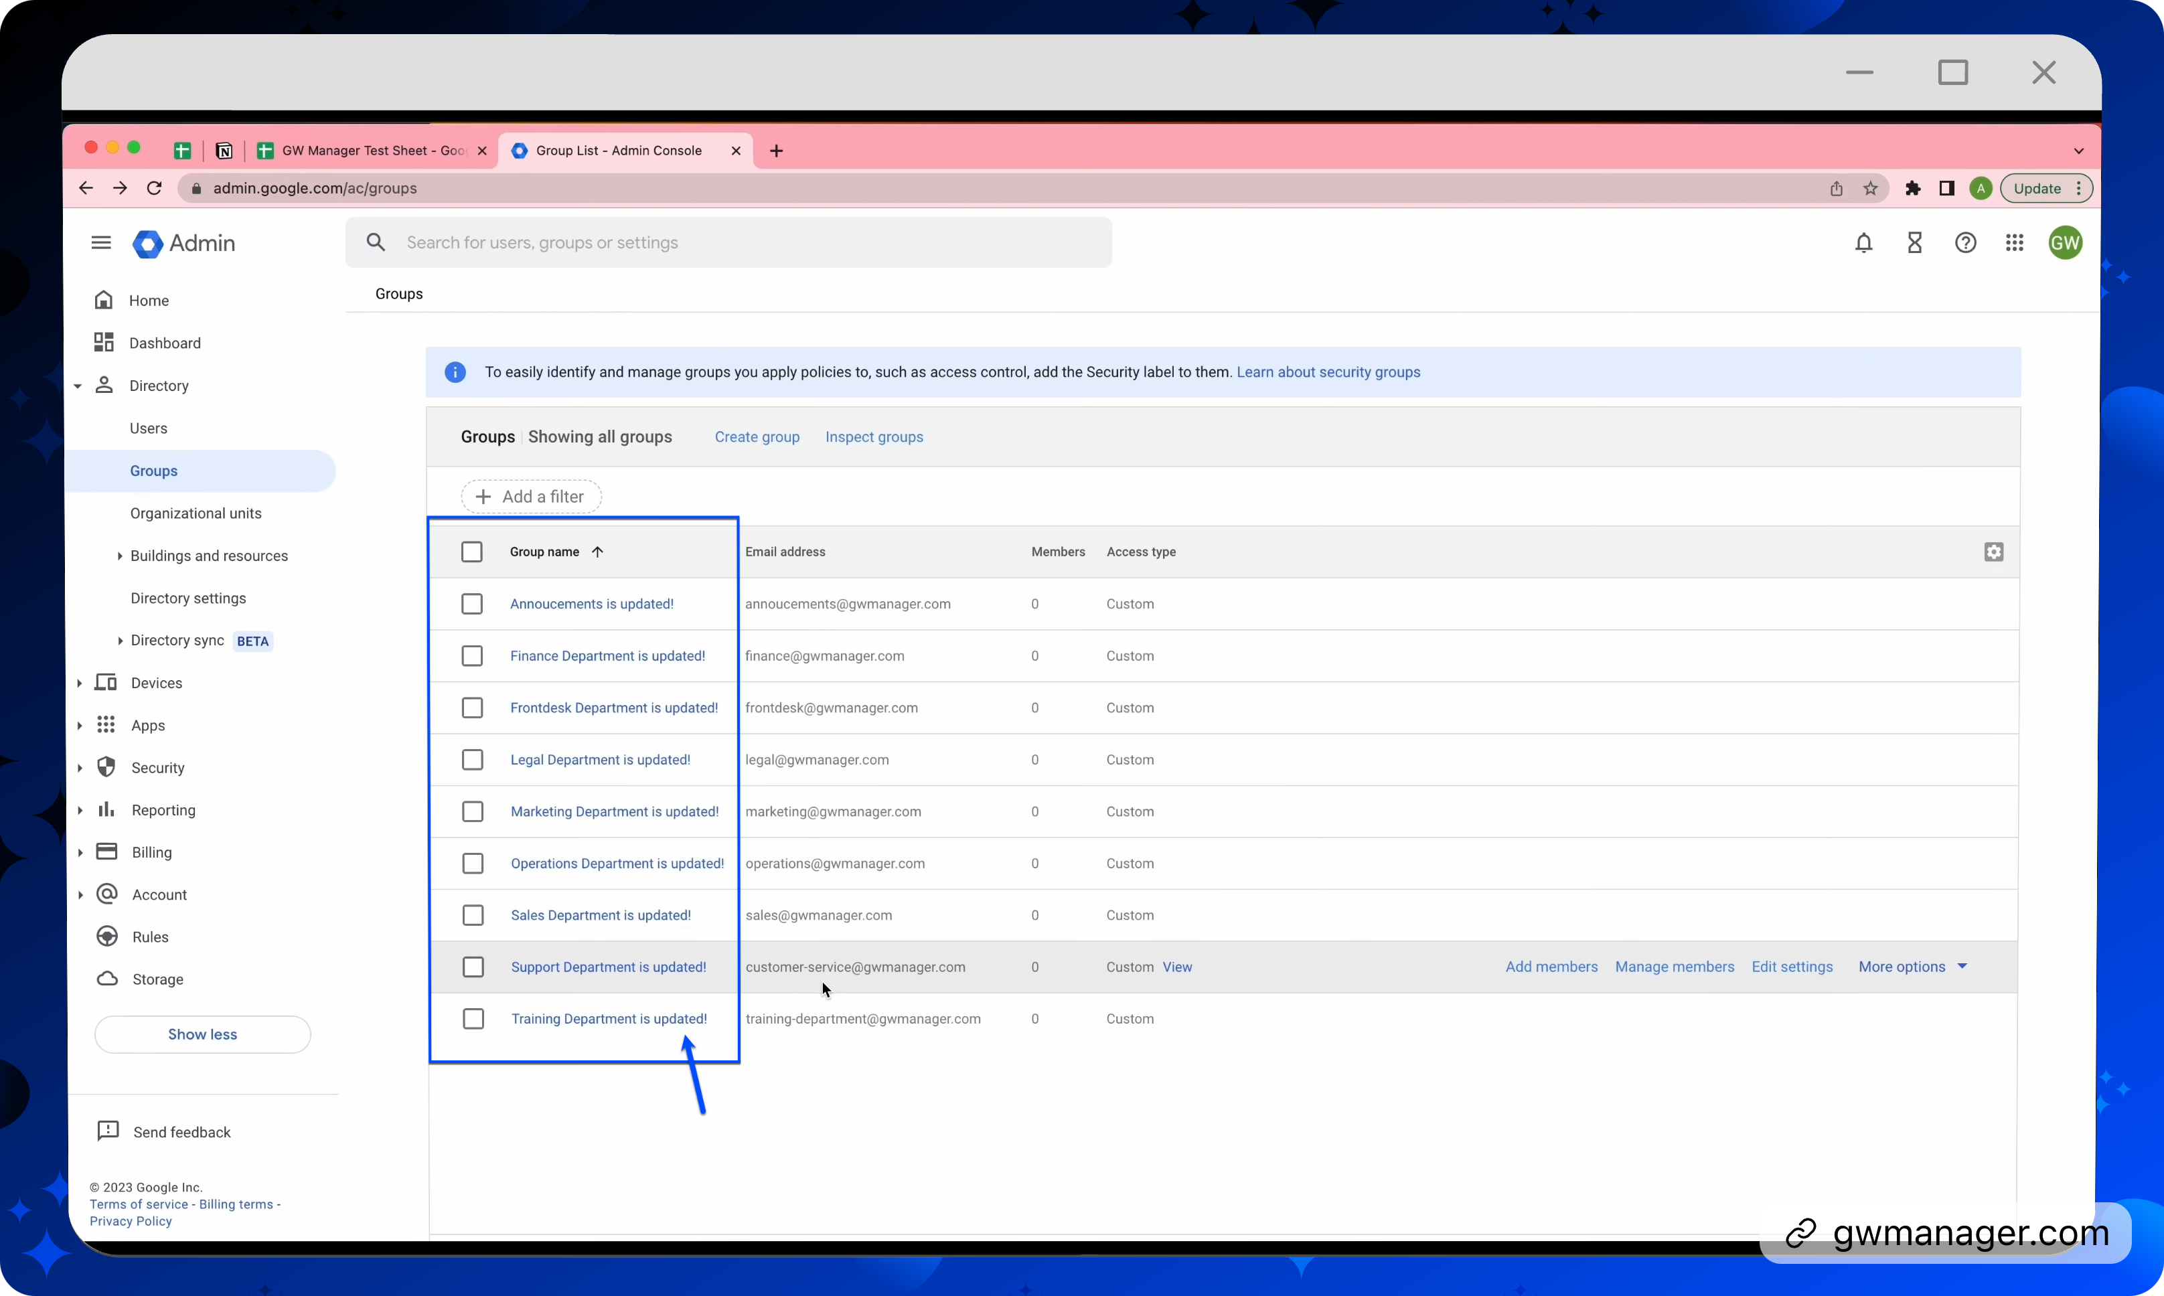Click Add members for Support Department
Viewport: 2164px width, 1296px height.
(1551, 967)
